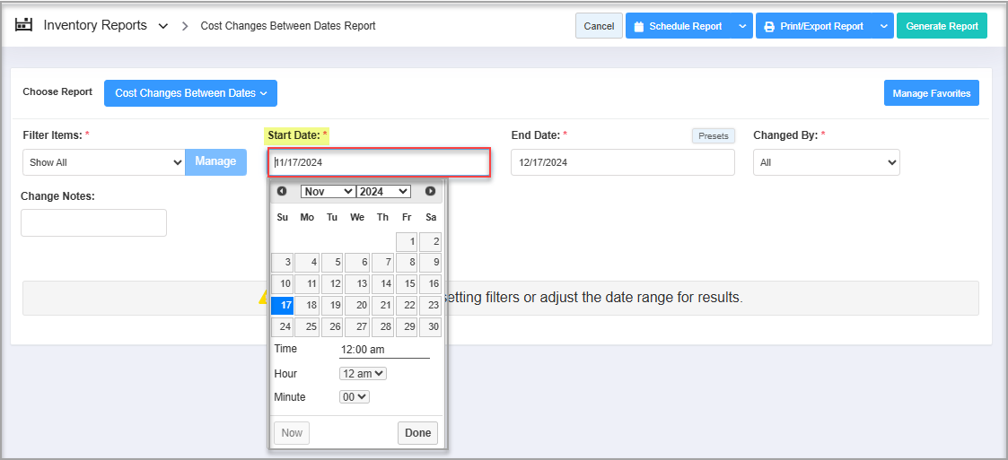Click Manage Favorites button
Image resolution: width=1008 pixels, height=460 pixels.
[x=931, y=93]
